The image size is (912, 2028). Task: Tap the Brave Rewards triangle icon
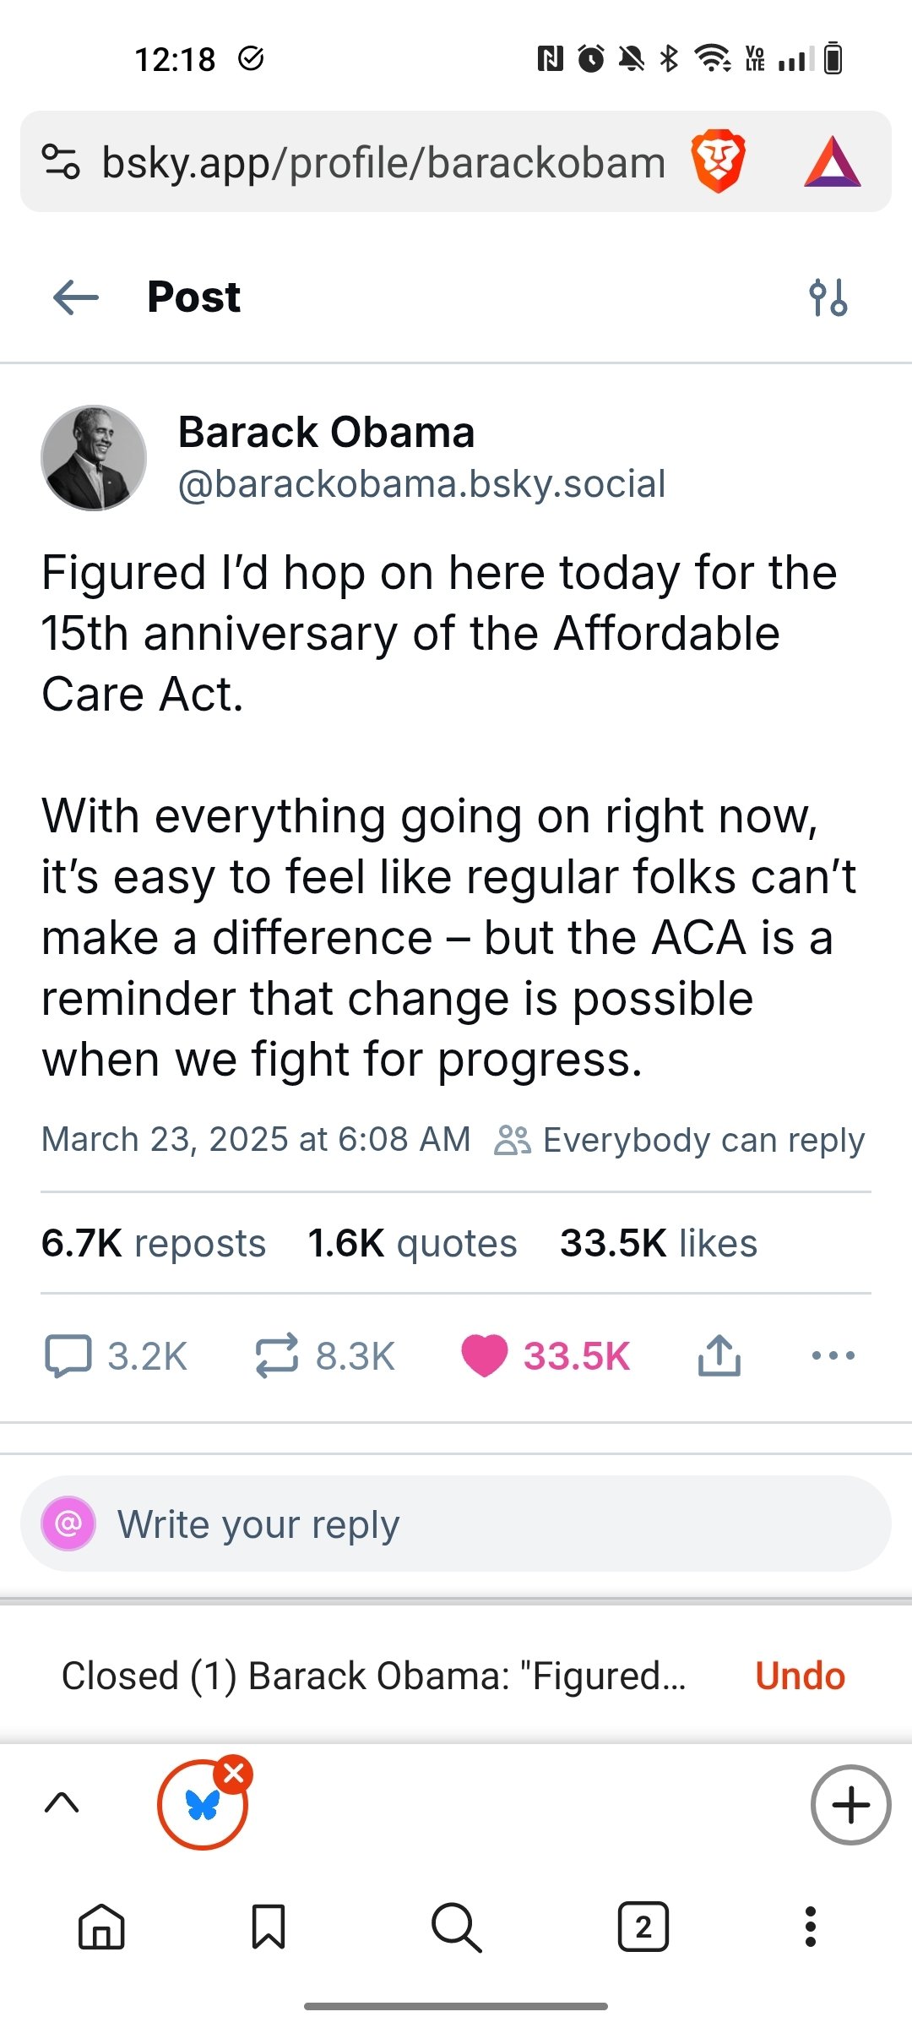pos(832,161)
